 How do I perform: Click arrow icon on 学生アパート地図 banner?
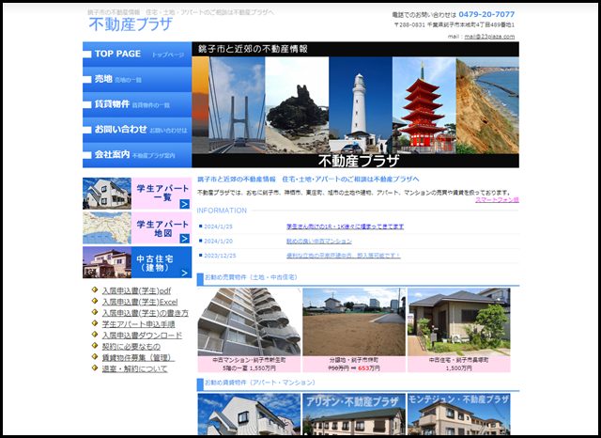pos(185,239)
